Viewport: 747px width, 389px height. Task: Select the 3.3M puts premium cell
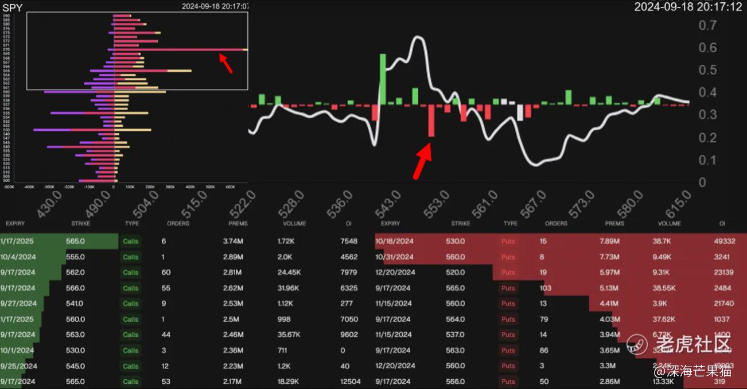coord(608,366)
